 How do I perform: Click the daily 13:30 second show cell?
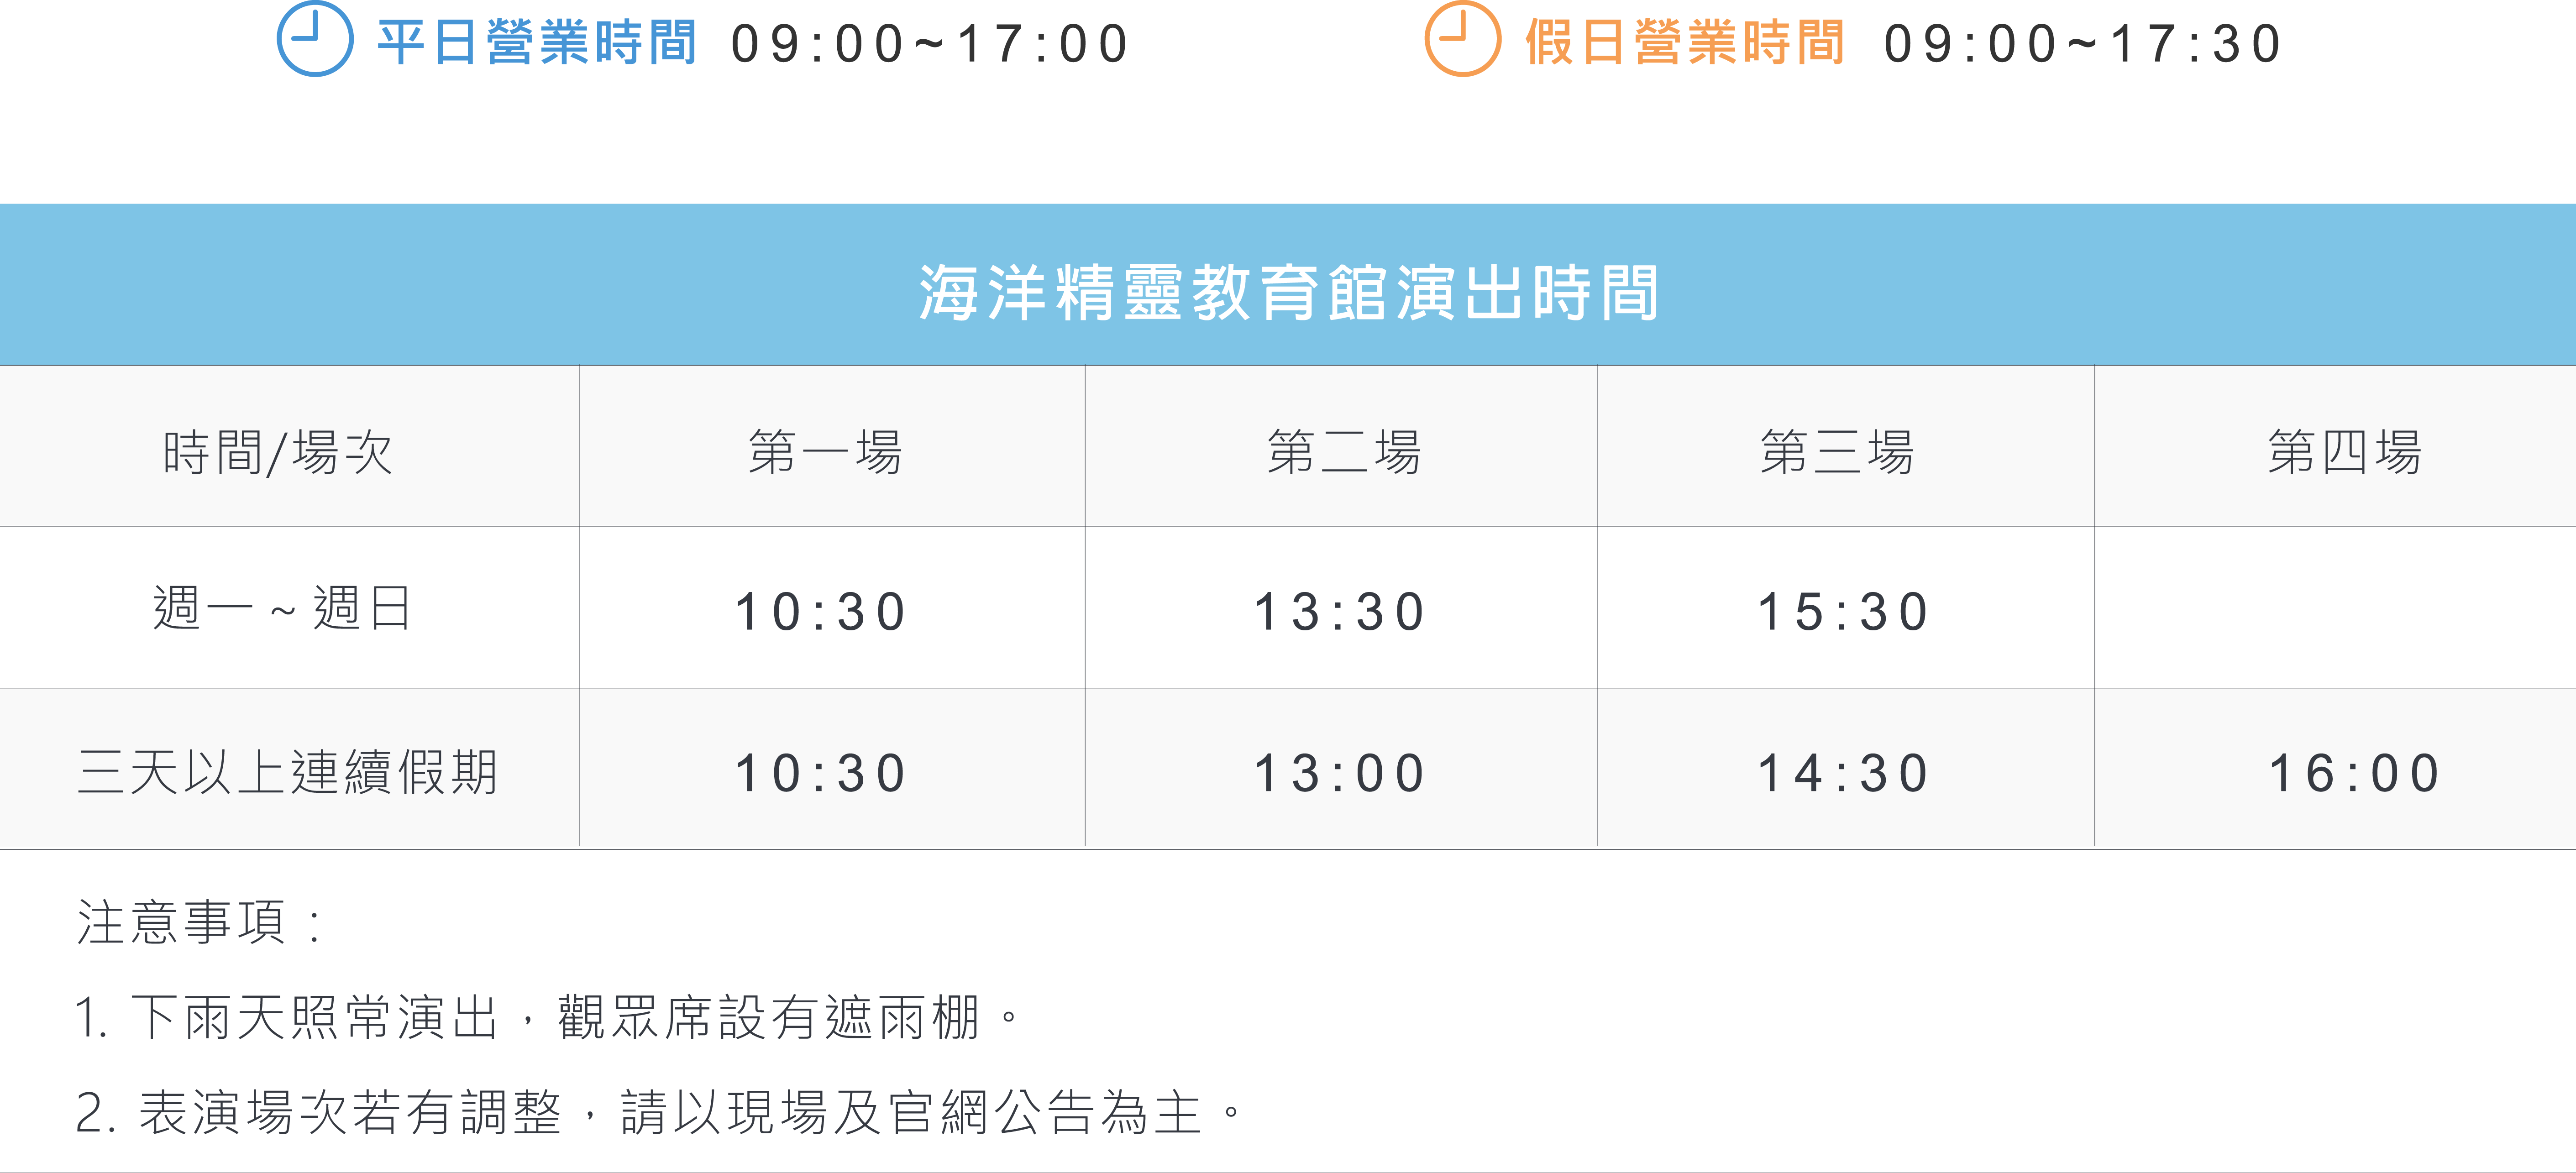coord(1341,608)
